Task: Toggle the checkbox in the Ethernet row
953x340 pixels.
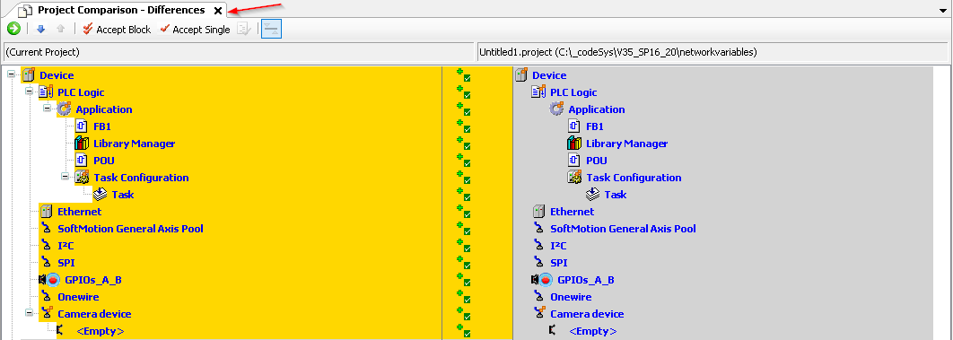Action: pos(467,214)
